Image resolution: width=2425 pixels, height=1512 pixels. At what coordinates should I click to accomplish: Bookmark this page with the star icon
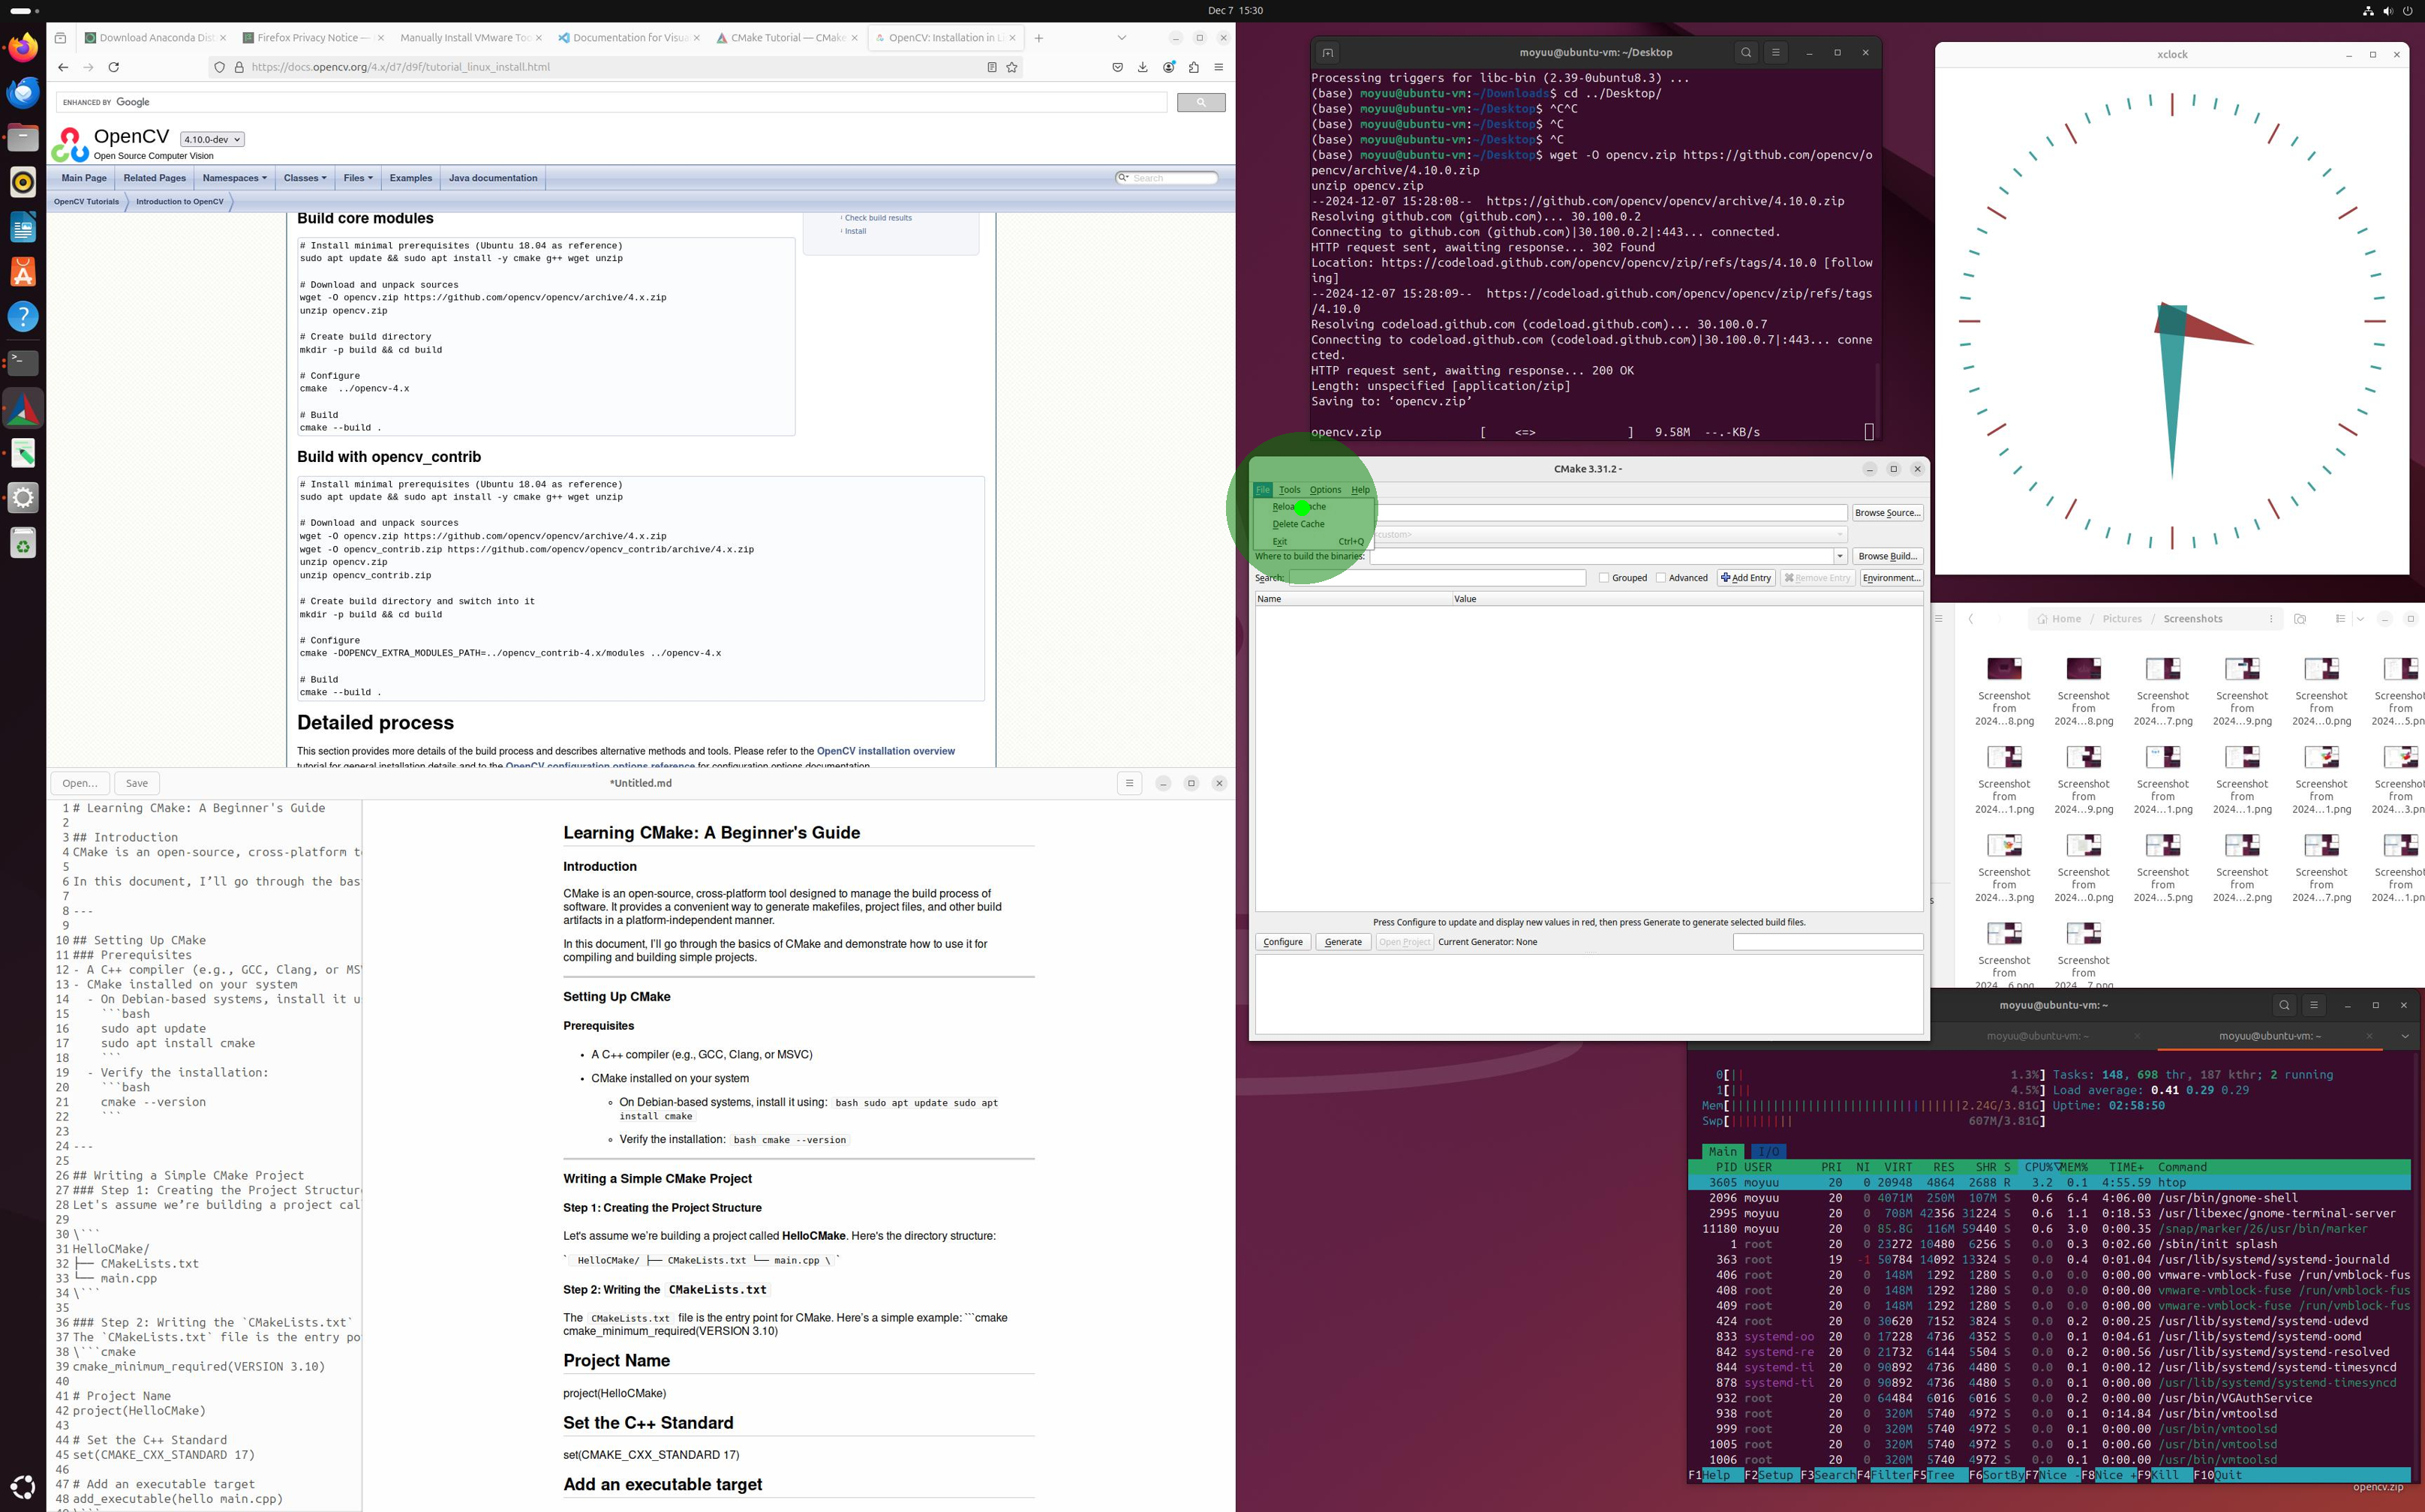coord(1011,67)
